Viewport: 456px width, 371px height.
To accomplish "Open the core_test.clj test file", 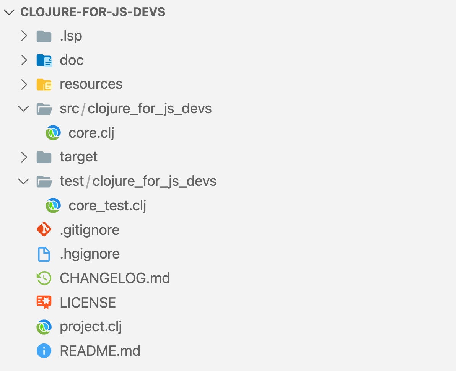I will pyautogui.click(x=107, y=205).
